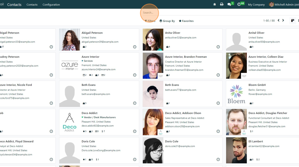Click text Berlin, Germany
This screenshot has width=299, height=167.
tap(257, 90)
